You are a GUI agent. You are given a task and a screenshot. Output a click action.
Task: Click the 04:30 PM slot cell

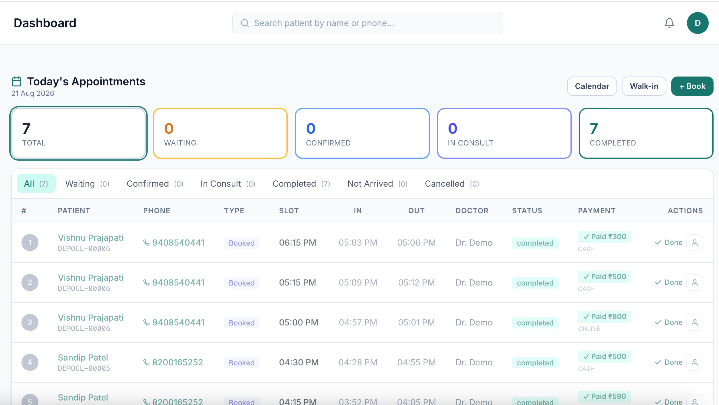pos(299,362)
